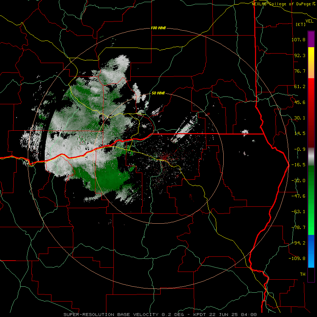Pick the green segment of the color bar
Viewport: 317px width, 317px height.
click(x=311, y=200)
